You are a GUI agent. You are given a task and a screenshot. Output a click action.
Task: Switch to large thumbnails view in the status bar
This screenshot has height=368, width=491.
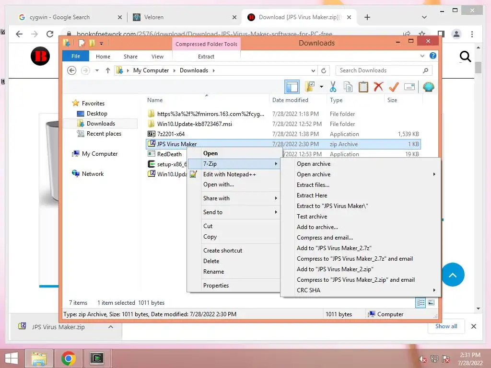pos(431,302)
